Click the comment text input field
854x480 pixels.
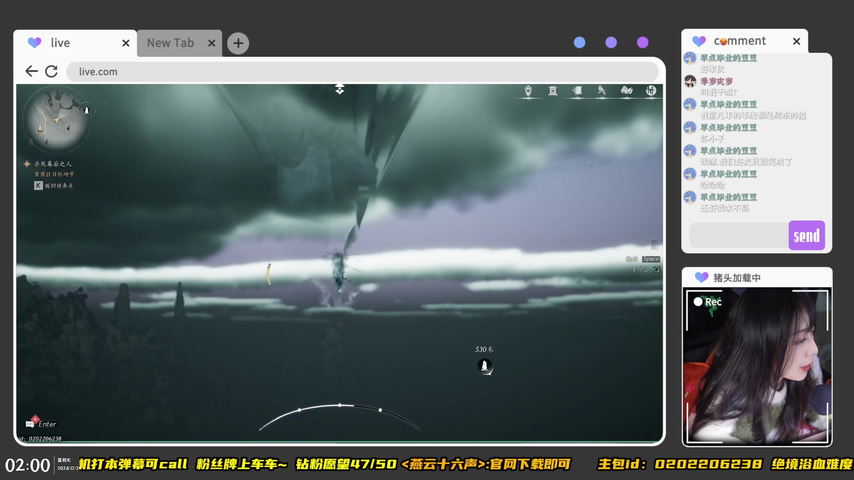pos(739,235)
